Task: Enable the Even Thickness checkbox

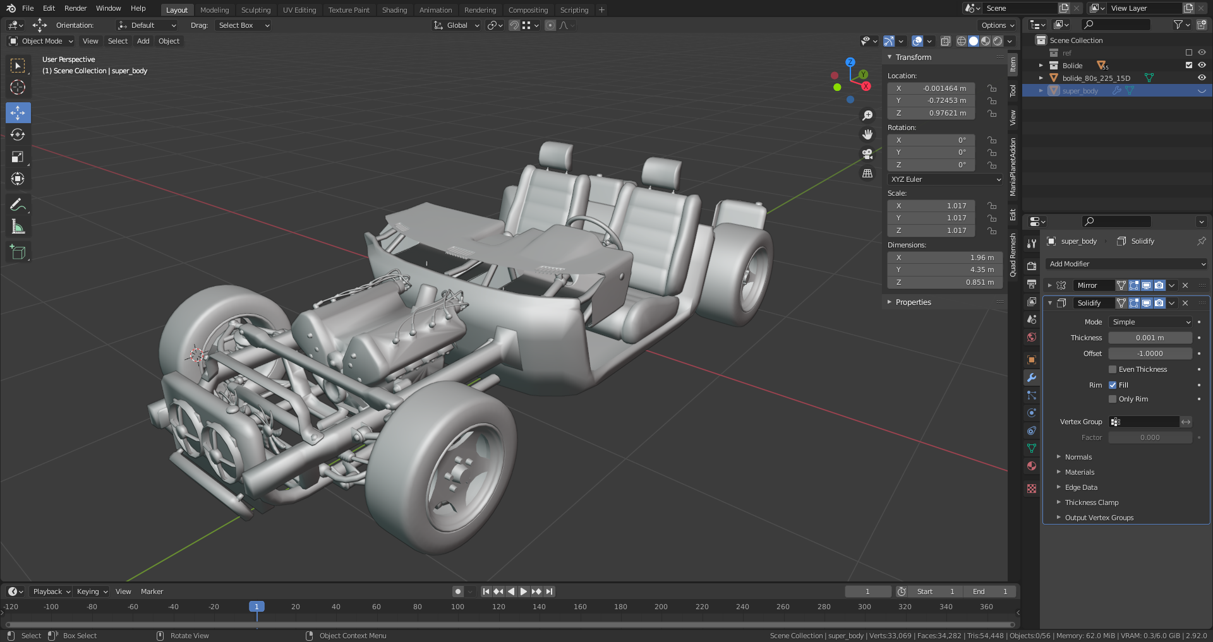Action: coord(1113,369)
